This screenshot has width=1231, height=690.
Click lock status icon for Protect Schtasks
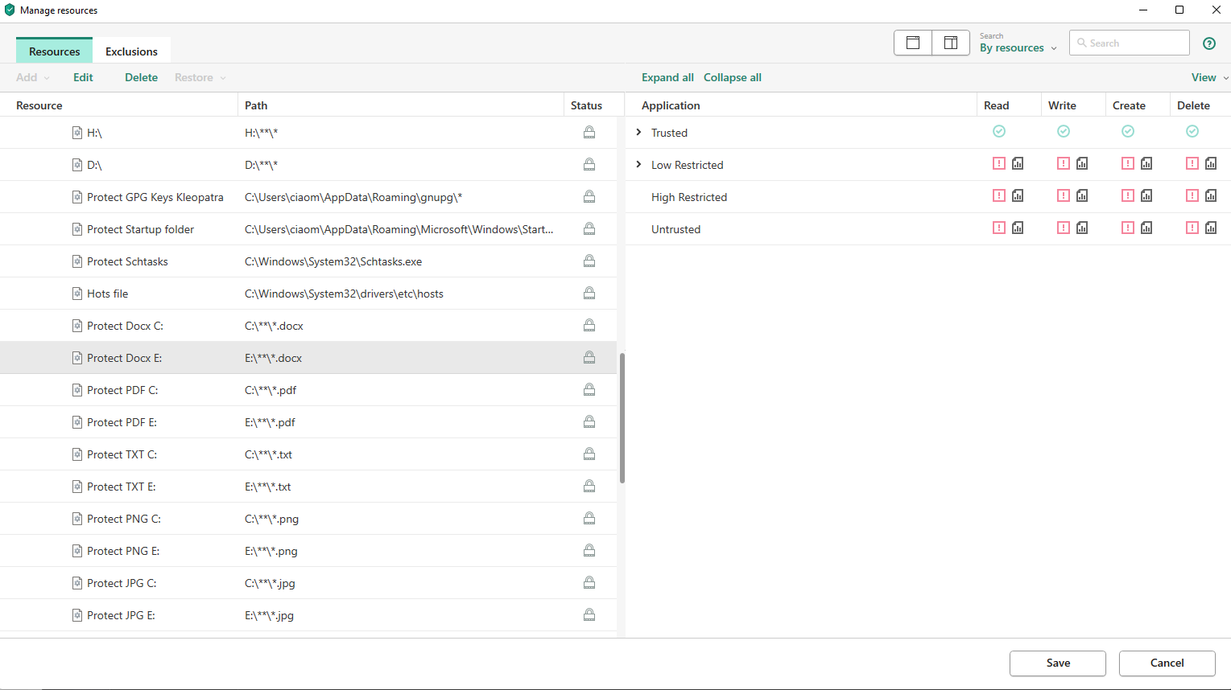(x=589, y=261)
